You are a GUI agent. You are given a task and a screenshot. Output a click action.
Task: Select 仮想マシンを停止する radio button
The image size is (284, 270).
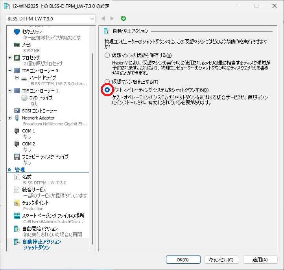point(107,81)
